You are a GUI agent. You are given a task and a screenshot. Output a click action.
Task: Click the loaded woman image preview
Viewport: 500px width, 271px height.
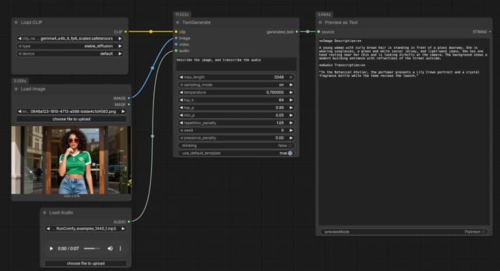point(71,160)
